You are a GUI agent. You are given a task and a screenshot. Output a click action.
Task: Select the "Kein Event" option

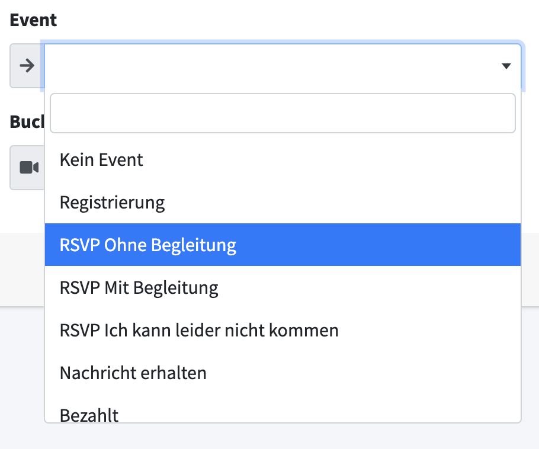click(101, 159)
